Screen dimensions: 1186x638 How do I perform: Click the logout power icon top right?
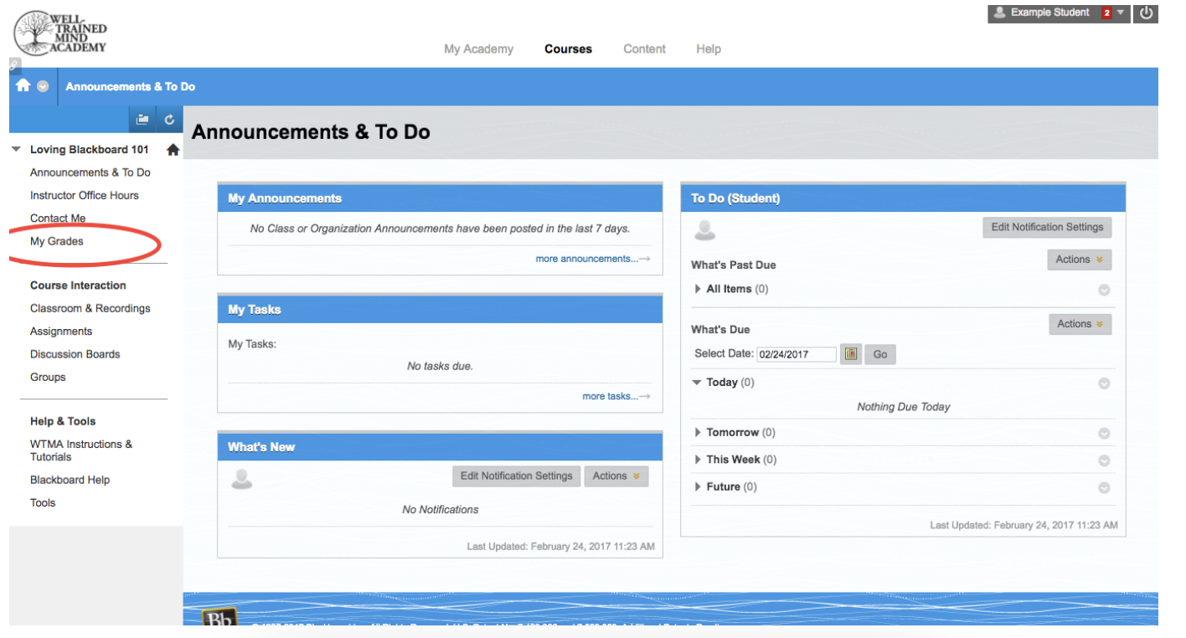[1146, 13]
